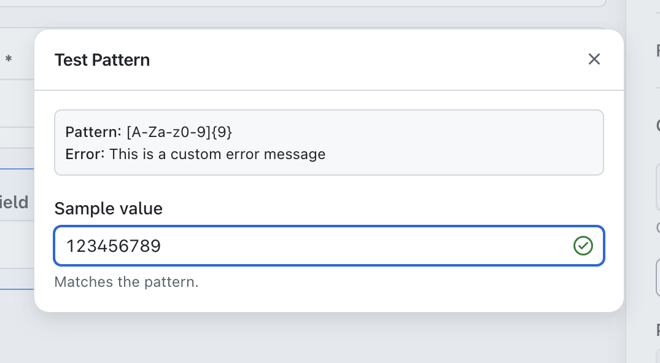This screenshot has width=660, height=363.
Task: Click the partially visible "ield" button behind dialog
Action: click(15, 202)
